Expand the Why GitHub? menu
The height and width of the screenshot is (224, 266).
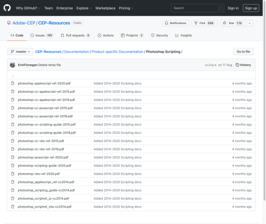28,8
